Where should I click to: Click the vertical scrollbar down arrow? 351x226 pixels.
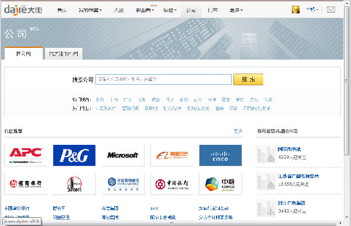pyautogui.click(x=347, y=217)
